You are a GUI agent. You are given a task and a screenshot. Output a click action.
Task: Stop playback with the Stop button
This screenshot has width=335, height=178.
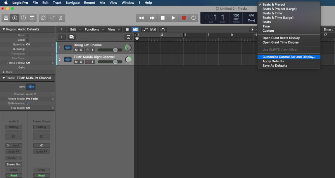(163, 18)
